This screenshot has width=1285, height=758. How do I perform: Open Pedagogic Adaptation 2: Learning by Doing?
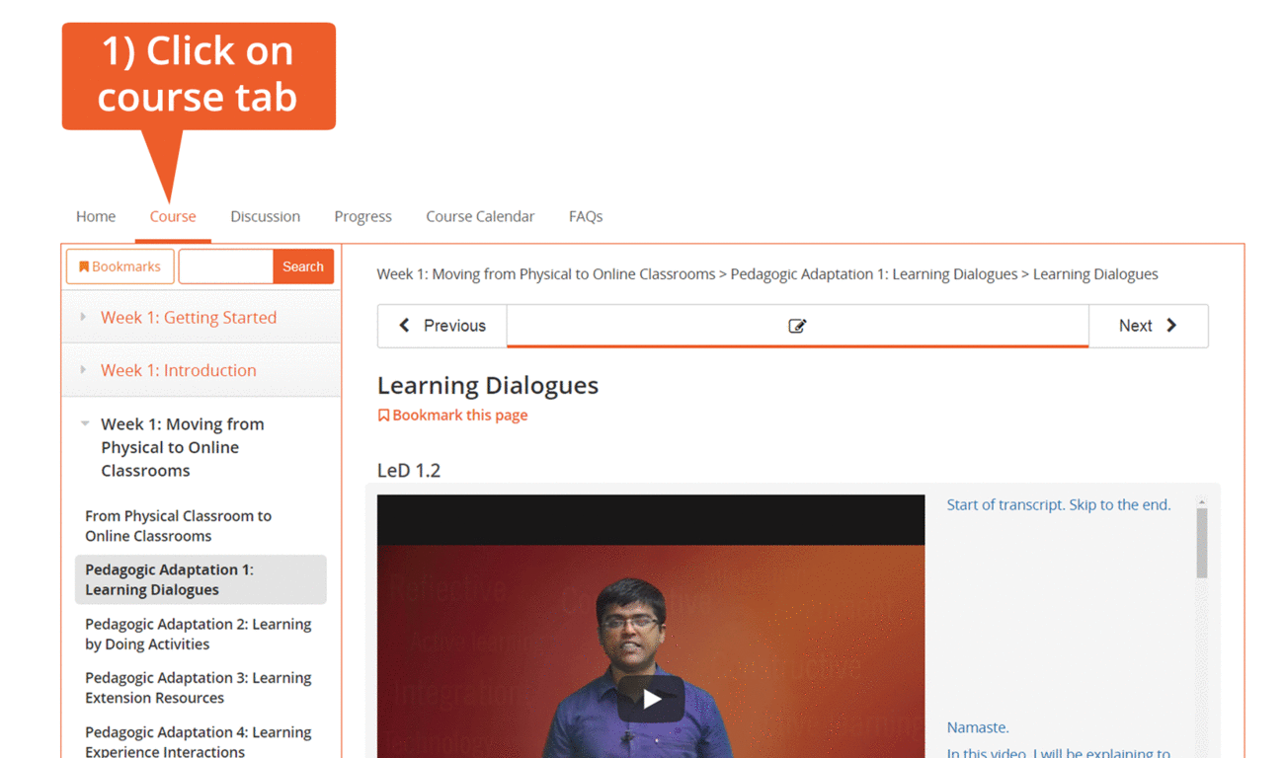(x=201, y=634)
